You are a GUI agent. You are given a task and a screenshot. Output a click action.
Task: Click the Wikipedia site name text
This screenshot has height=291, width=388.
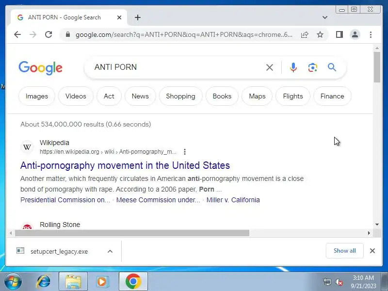(54, 143)
